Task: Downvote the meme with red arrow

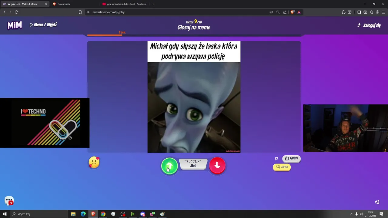Action: (217, 165)
